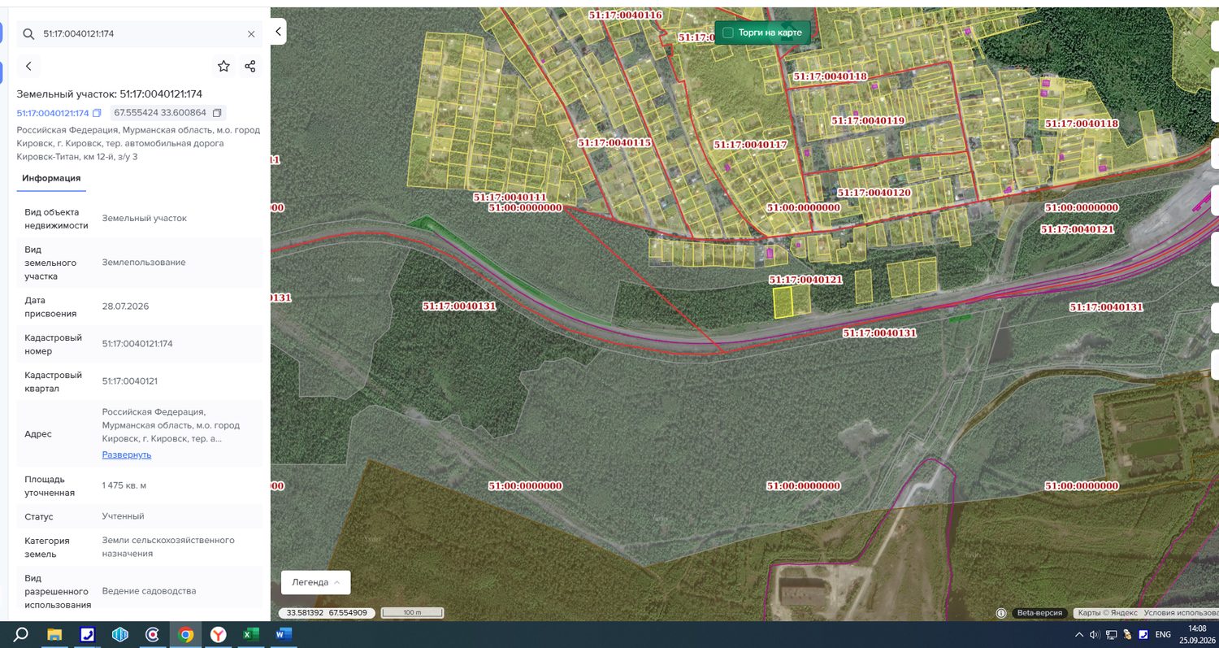Click the map label 51:17:0040111
Screen dimensions: 1219x648
click(x=510, y=198)
